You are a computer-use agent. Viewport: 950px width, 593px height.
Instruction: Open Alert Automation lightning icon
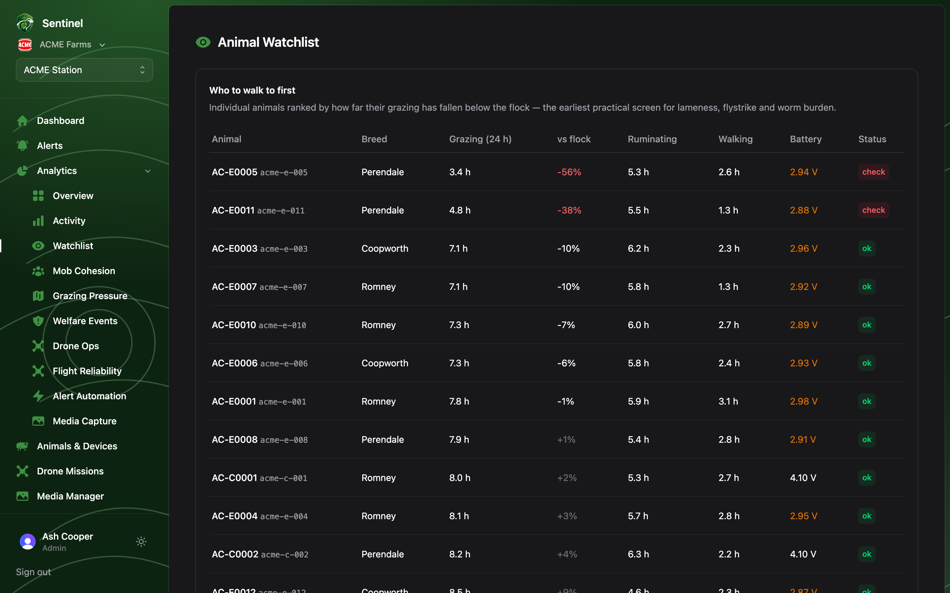(x=38, y=396)
